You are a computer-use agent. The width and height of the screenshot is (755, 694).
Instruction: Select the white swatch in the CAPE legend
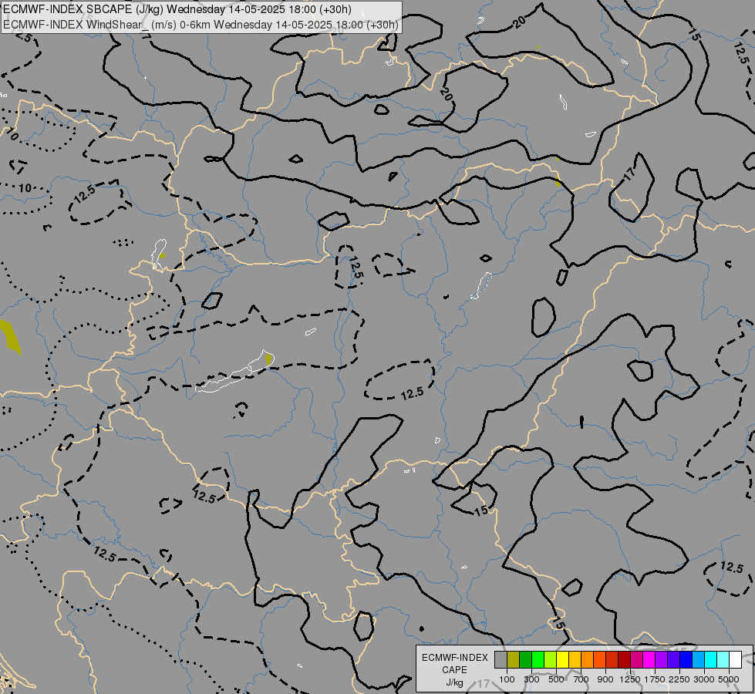coord(735,659)
